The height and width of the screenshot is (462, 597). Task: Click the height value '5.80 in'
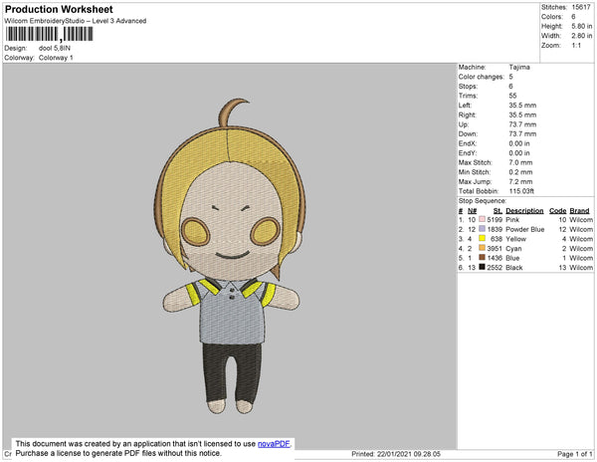tap(582, 26)
